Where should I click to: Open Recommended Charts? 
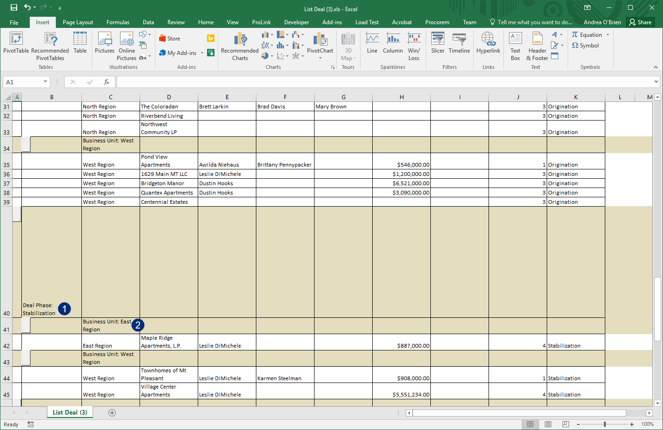(x=240, y=46)
